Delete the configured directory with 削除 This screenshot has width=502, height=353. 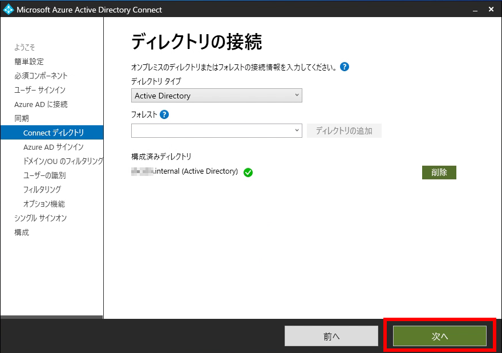439,173
